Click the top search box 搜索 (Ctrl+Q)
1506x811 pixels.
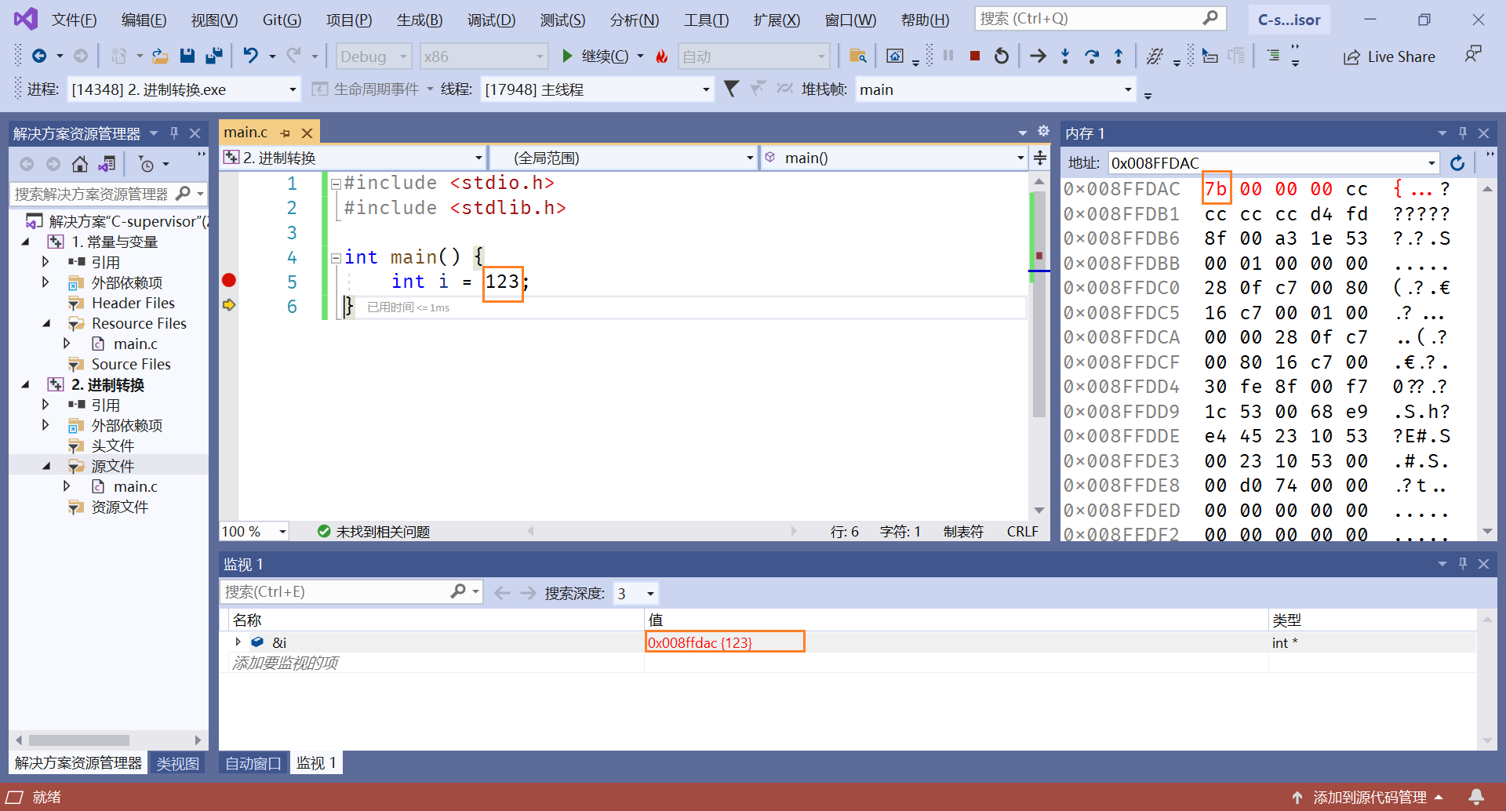[1100, 18]
